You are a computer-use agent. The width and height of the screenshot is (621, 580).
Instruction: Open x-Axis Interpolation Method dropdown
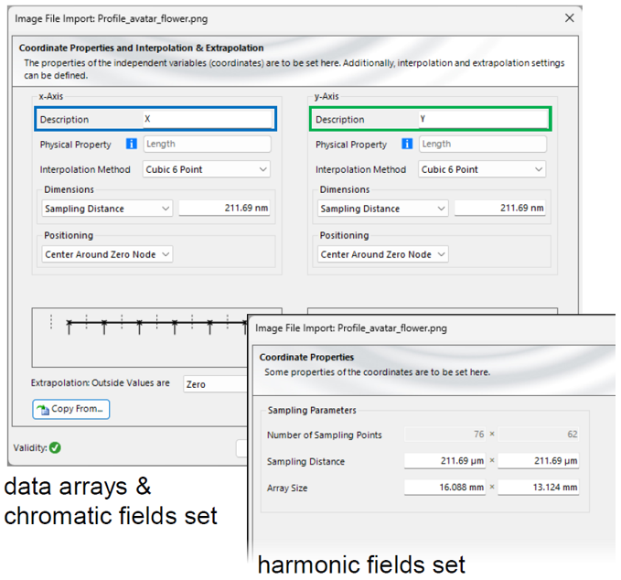tap(207, 169)
